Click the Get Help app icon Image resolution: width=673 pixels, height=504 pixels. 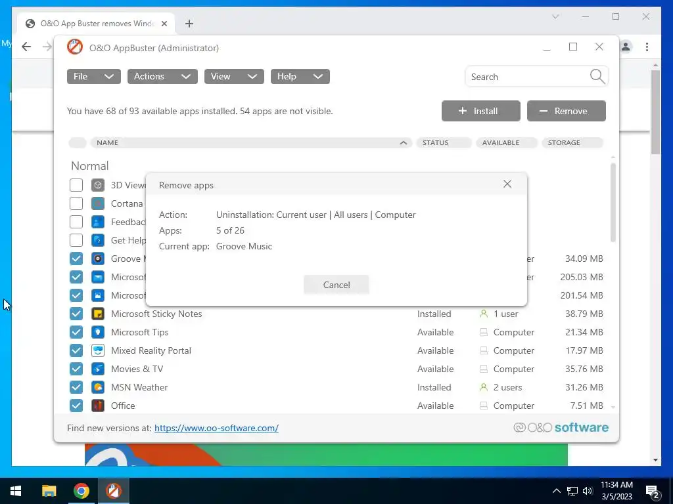coord(98,240)
